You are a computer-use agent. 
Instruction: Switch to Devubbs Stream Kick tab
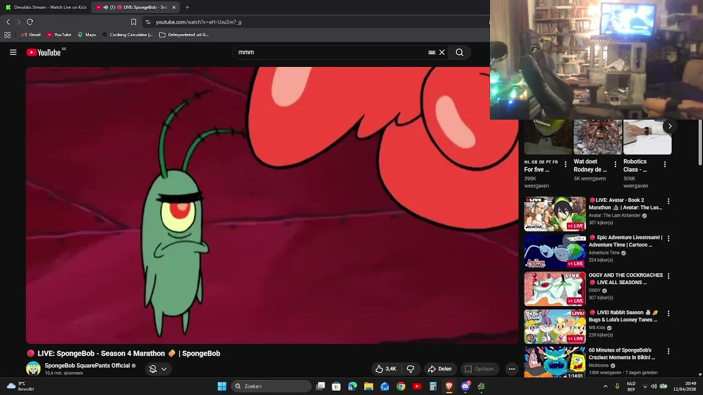(46, 7)
